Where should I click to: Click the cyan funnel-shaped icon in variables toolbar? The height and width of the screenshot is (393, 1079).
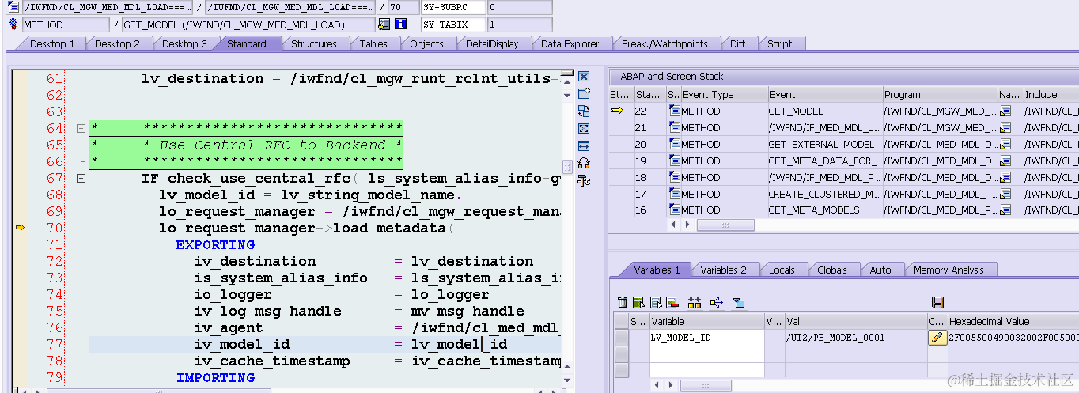coord(739,302)
